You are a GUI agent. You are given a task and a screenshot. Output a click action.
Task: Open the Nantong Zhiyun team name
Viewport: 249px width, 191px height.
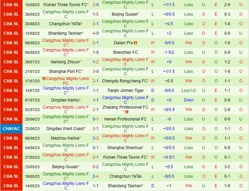pos(65,62)
